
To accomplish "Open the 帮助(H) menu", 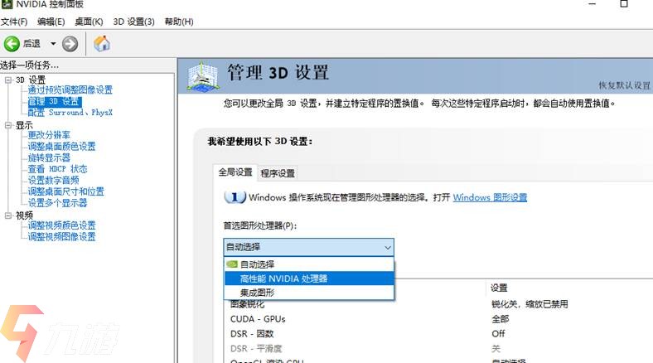I will point(179,22).
